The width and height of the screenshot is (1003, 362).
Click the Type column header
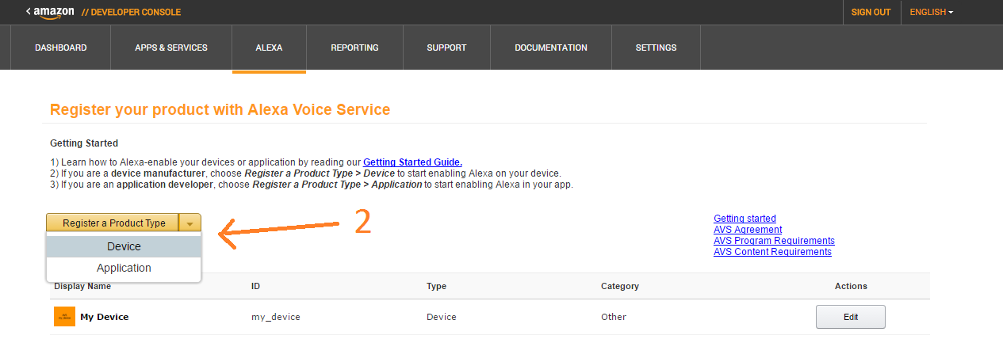437,286
